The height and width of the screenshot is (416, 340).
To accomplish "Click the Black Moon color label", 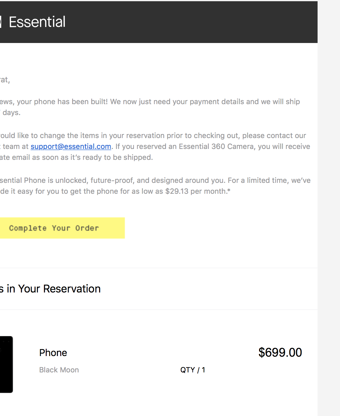I will tap(59, 370).
